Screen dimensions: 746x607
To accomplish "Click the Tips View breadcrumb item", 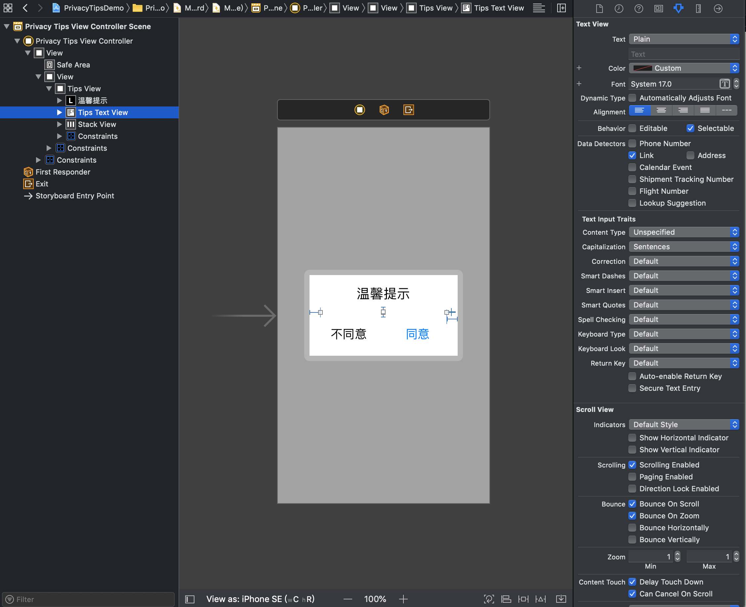I will [435, 8].
